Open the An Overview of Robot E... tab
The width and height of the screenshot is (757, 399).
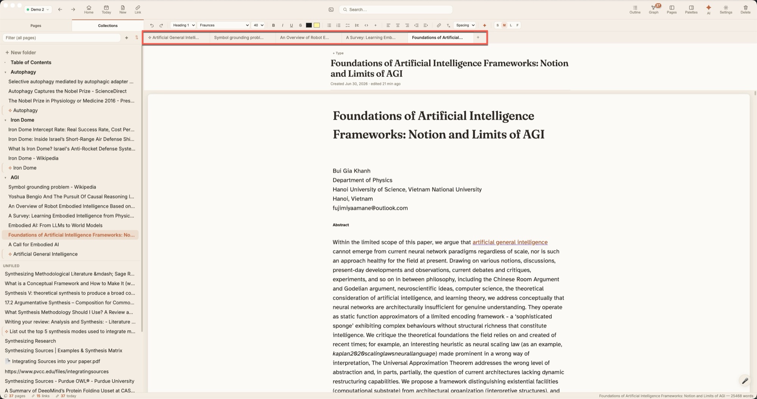click(x=308, y=37)
